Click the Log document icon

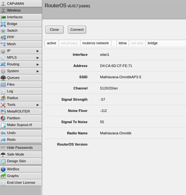[x=3, y=91]
